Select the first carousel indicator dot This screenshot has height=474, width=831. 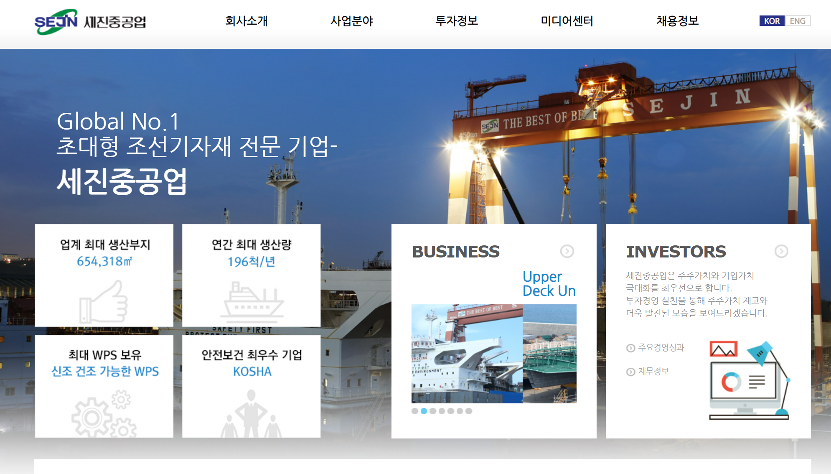click(415, 411)
